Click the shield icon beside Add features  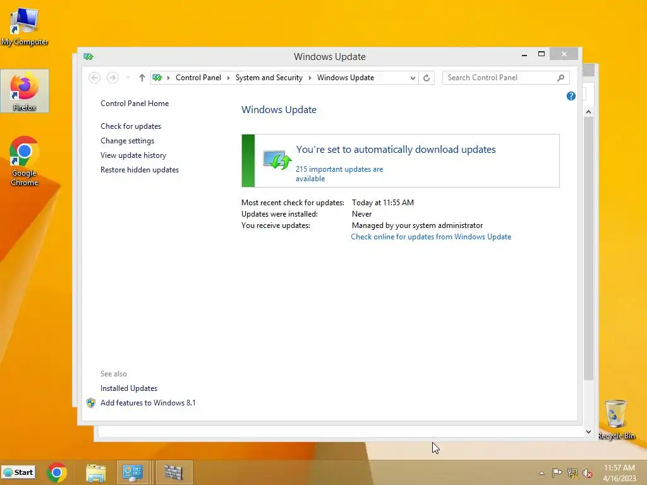(x=91, y=403)
